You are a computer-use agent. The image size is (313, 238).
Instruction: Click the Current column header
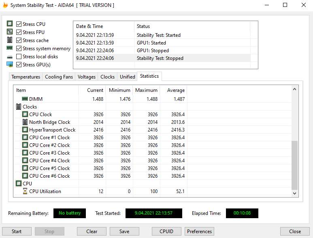92,90
